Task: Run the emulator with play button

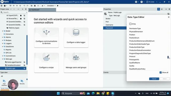Action: pyautogui.click(x=58, y=6)
